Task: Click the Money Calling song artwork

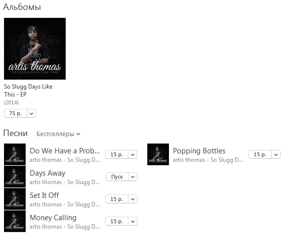Action: tap(15, 221)
